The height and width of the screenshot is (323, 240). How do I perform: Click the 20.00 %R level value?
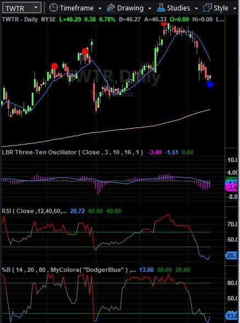click(x=182, y=270)
